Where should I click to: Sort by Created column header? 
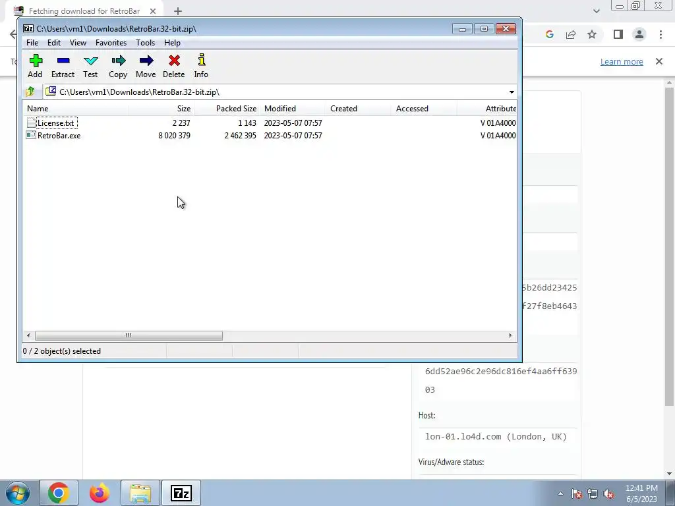coord(359,109)
